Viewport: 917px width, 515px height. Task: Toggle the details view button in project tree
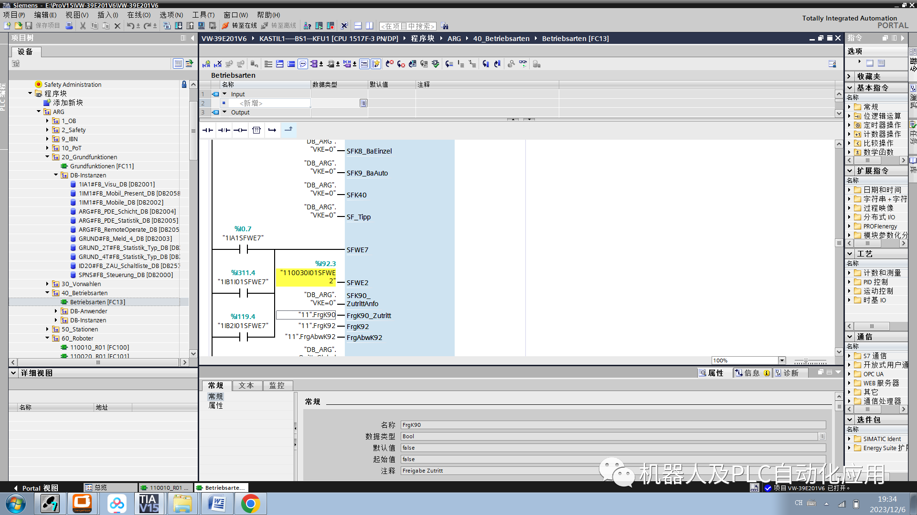[x=178, y=63]
